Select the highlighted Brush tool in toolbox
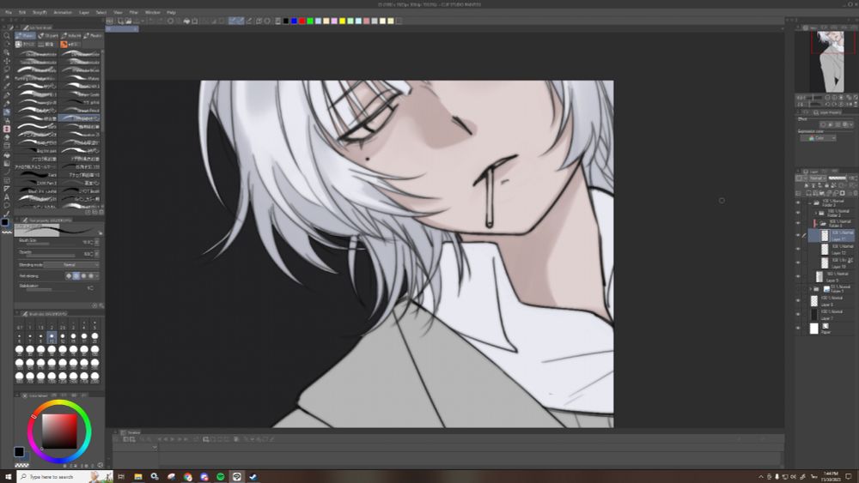This screenshot has height=483, width=859. tap(7, 112)
